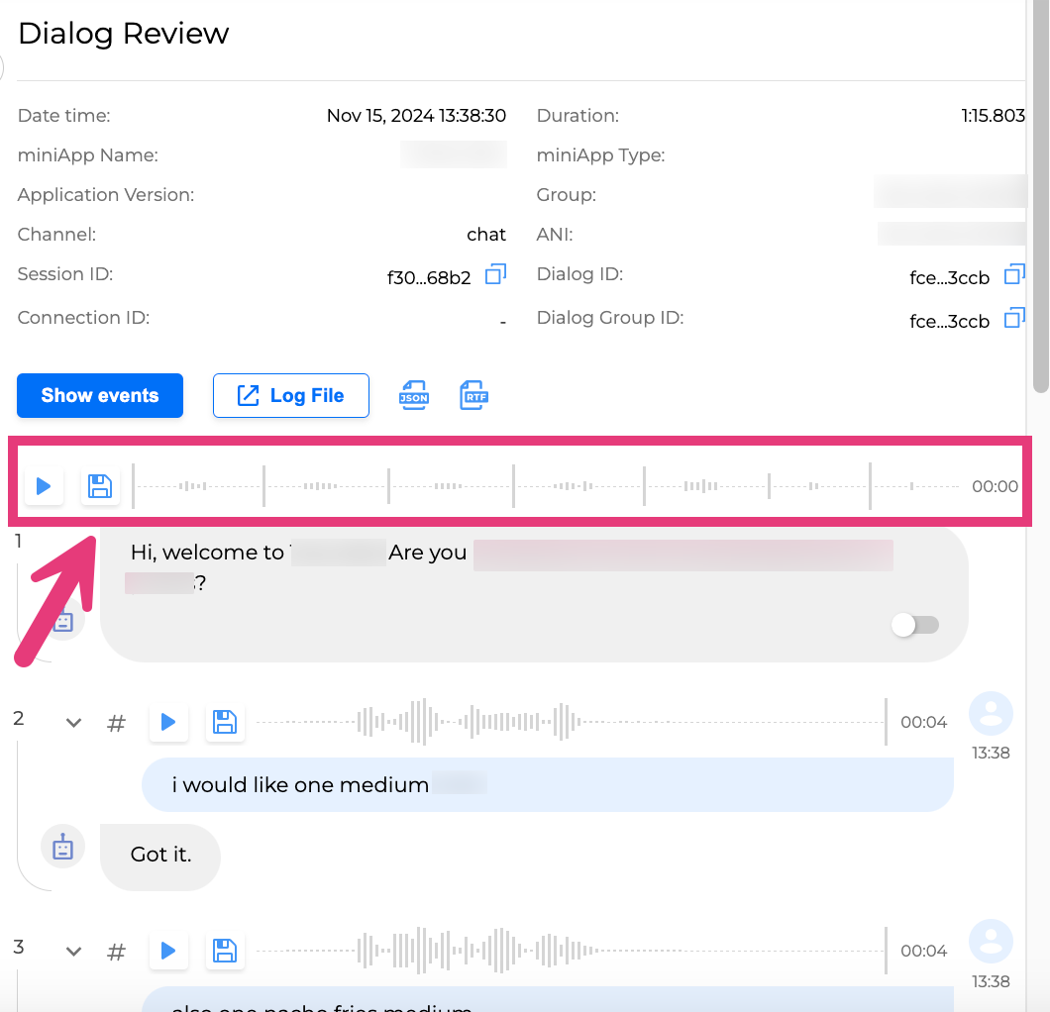This screenshot has width=1050, height=1012.
Task: Toggle the switch in the welcome message
Action: pyautogui.click(x=914, y=625)
